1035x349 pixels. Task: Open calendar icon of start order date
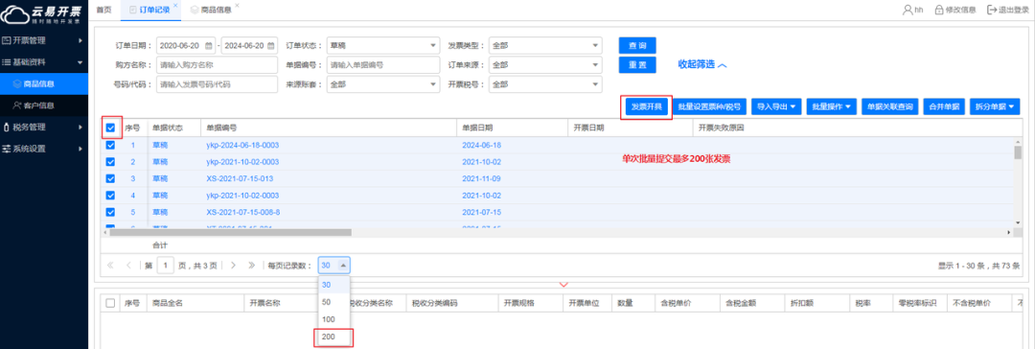point(209,46)
